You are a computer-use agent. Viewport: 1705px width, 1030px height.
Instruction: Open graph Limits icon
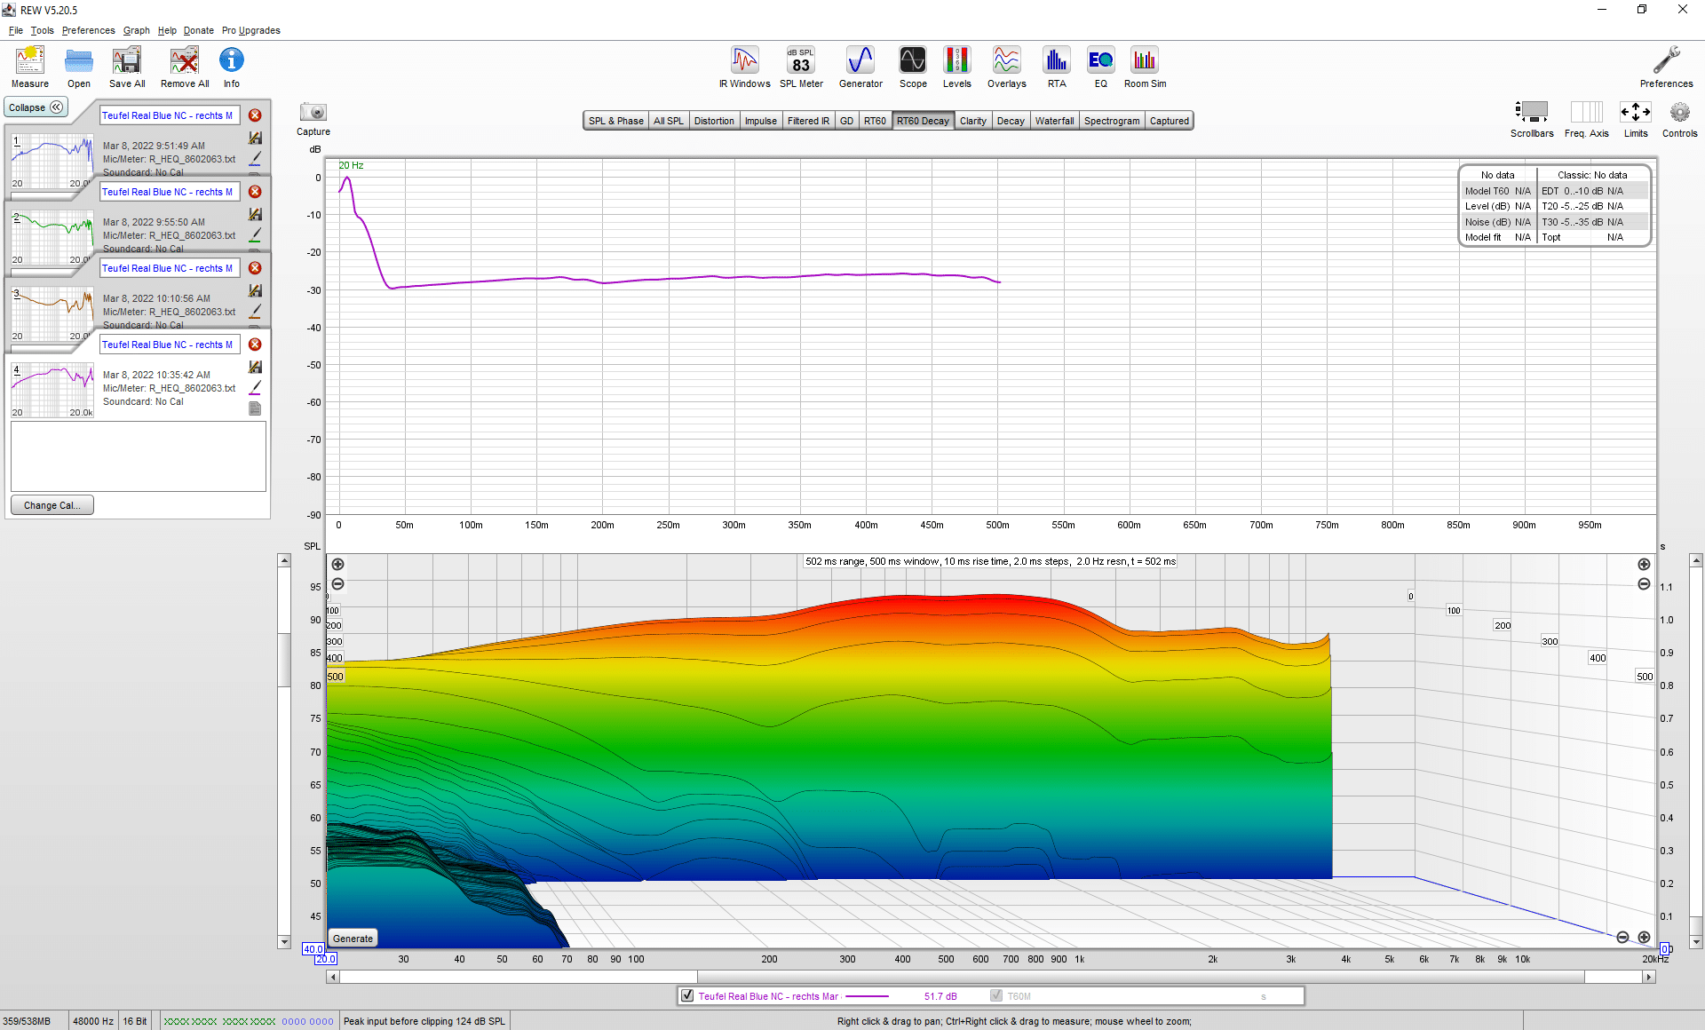pos(1636,113)
